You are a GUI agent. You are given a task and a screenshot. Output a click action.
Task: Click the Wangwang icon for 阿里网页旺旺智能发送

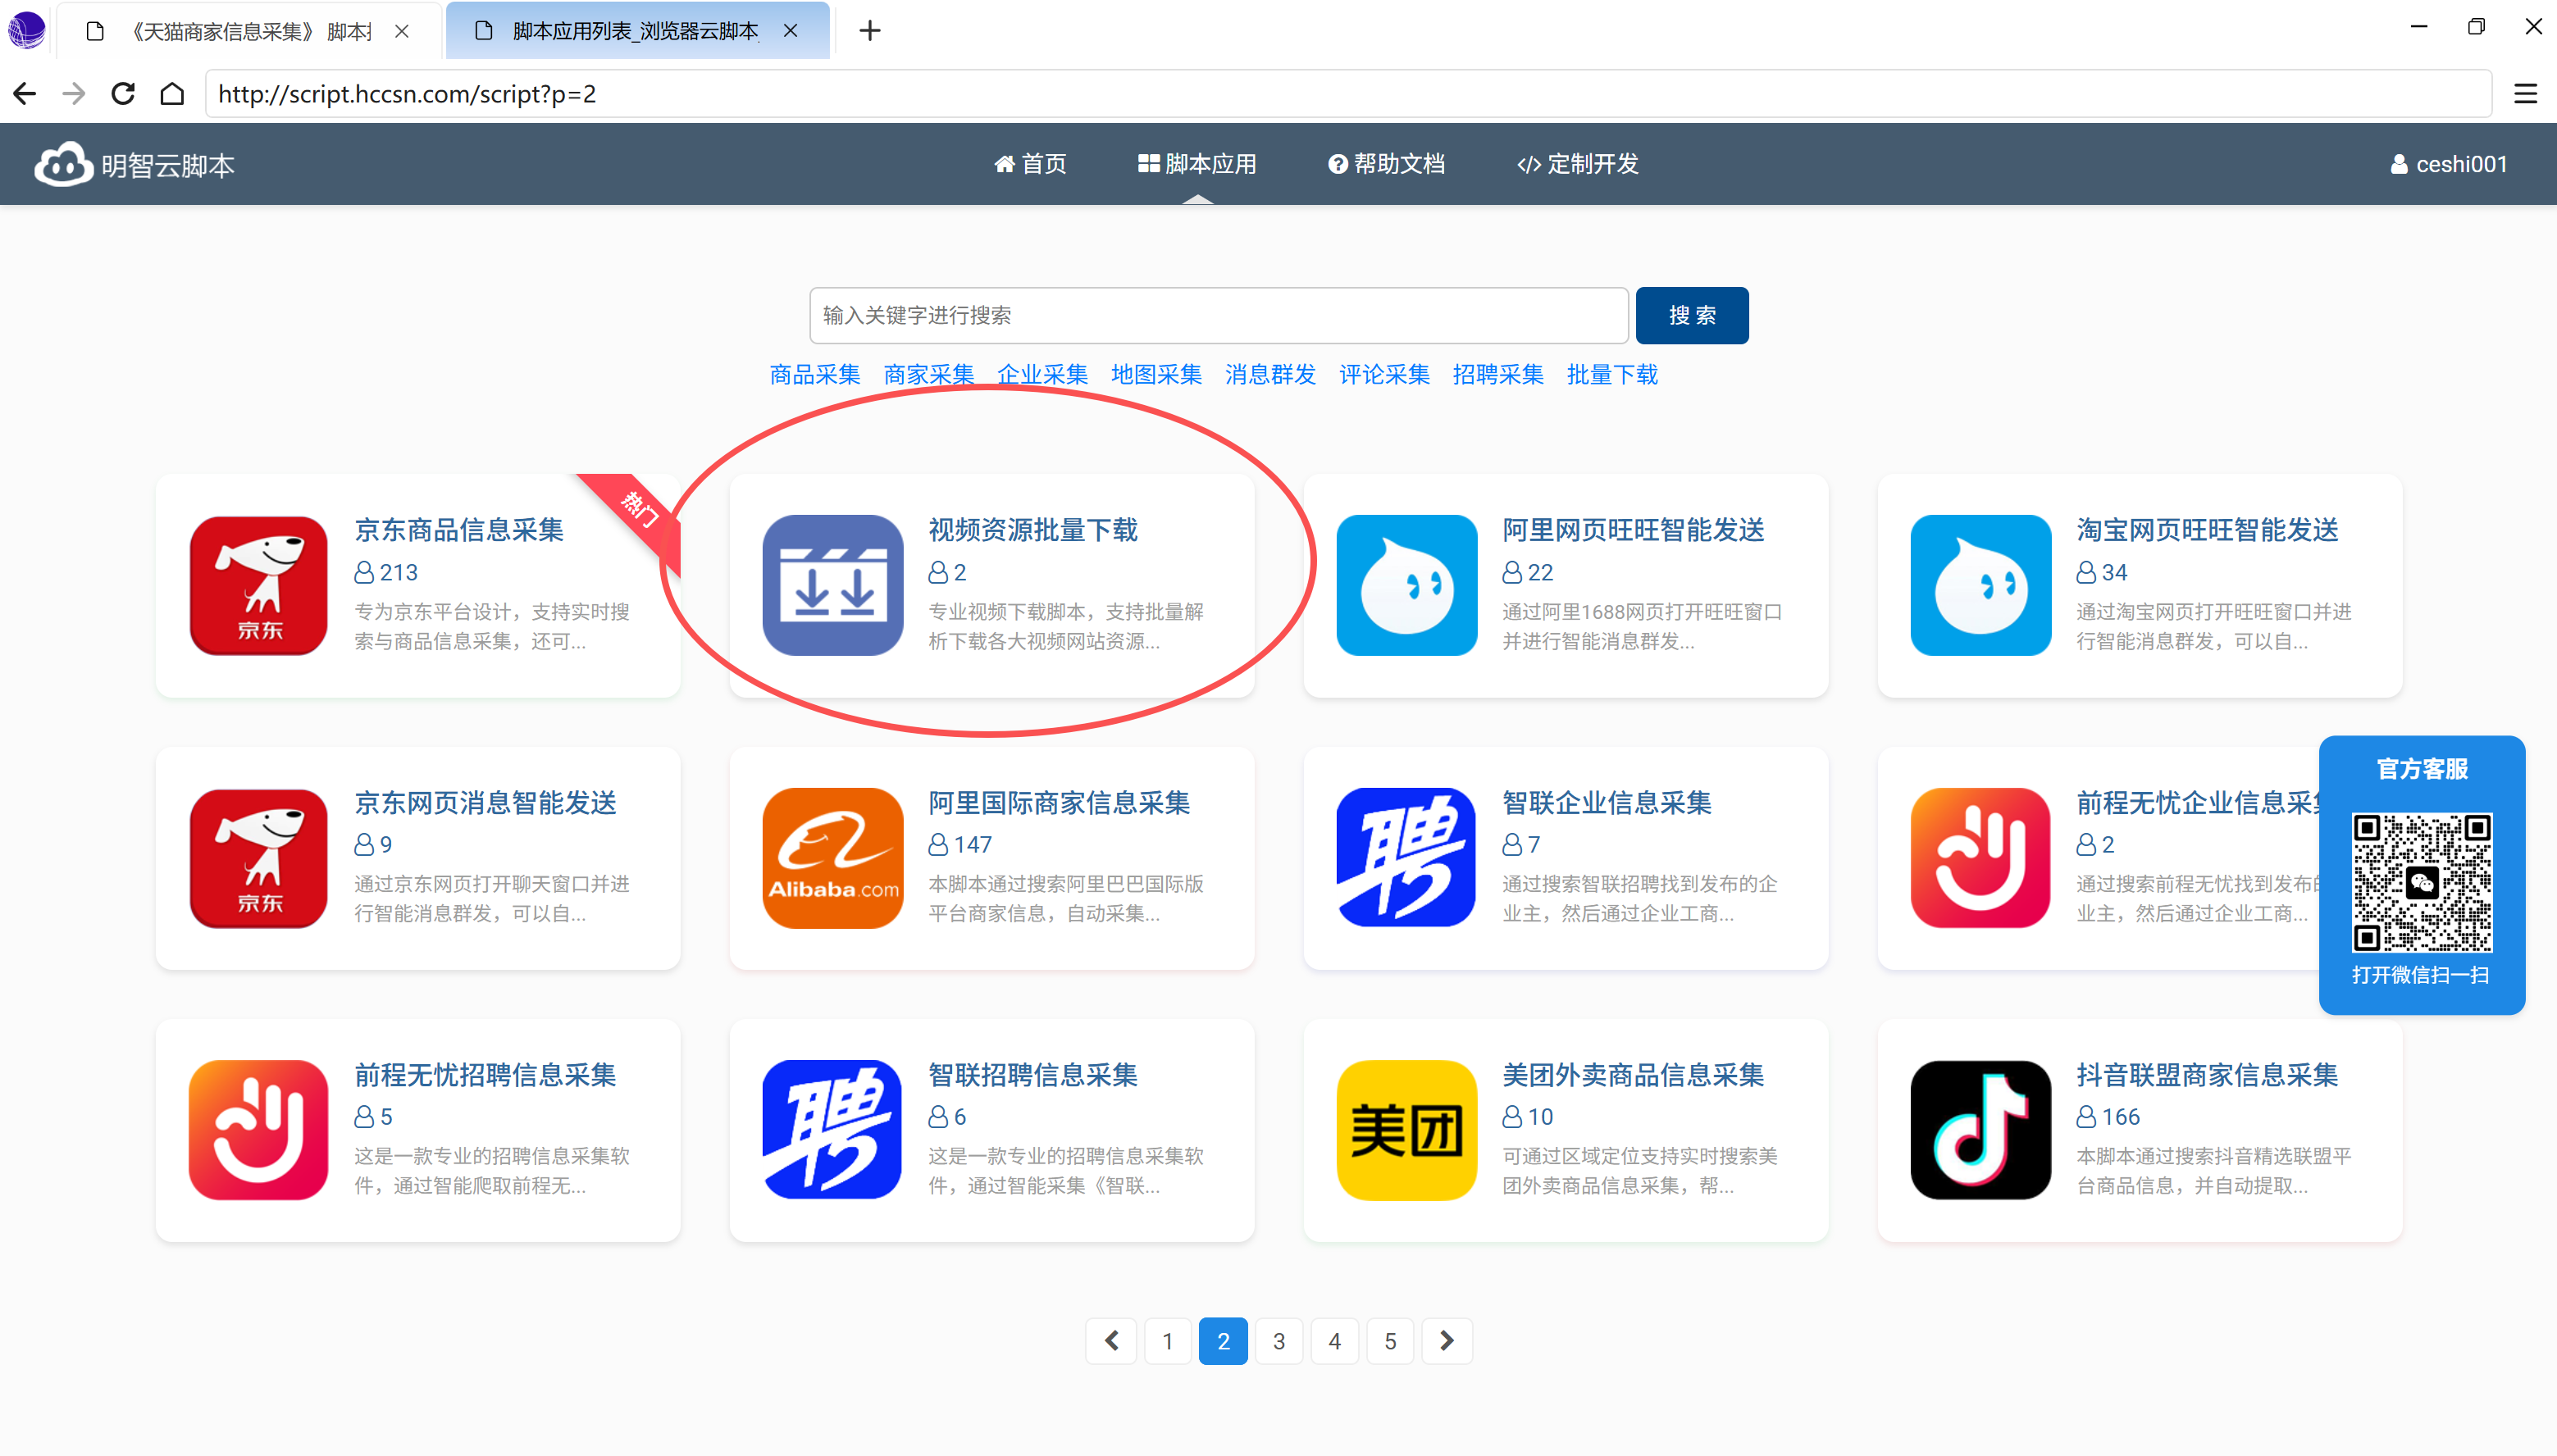1406,585
